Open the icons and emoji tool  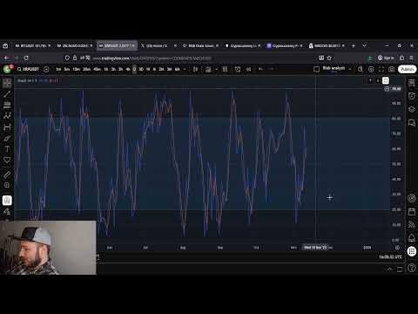click(7, 160)
